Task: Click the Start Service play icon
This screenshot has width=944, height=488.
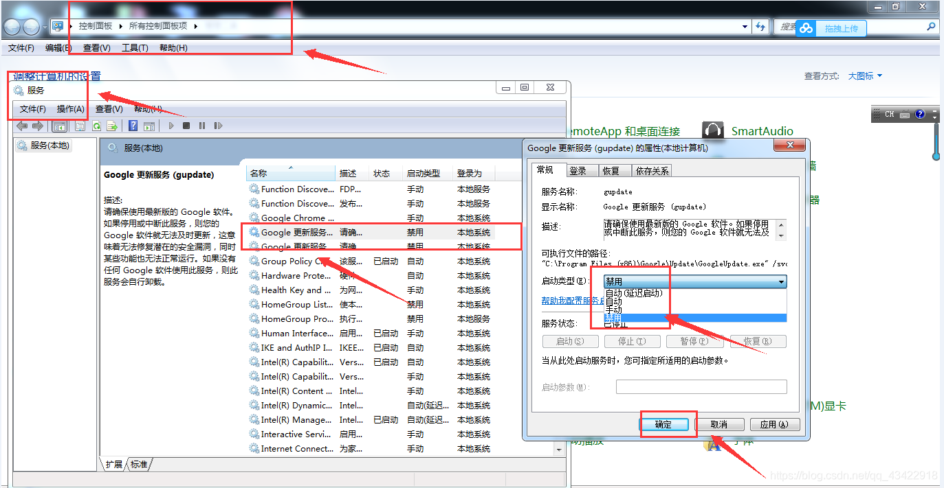Action: pos(171,126)
